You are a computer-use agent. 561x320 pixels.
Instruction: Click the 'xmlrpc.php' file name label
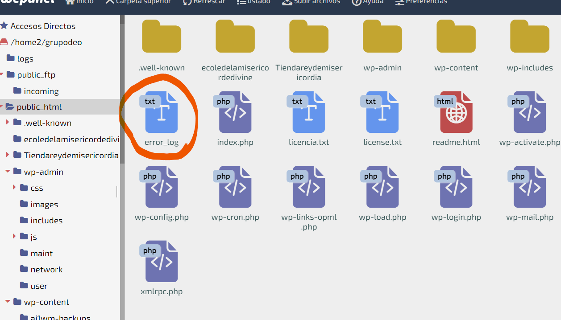click(162, 291)
